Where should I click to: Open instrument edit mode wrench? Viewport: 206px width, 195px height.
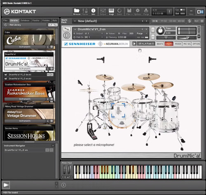click(x=67, y=29)
